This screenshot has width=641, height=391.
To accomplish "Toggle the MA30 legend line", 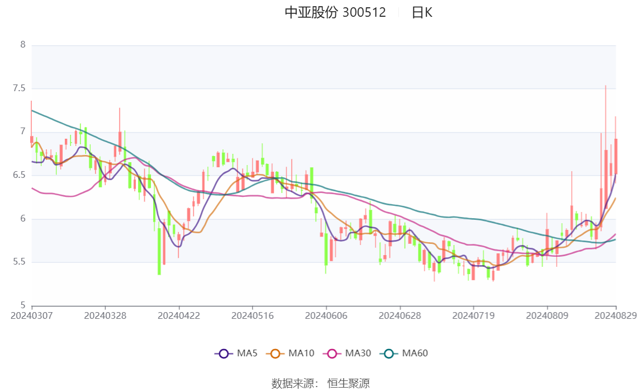I will click(347, 354).
